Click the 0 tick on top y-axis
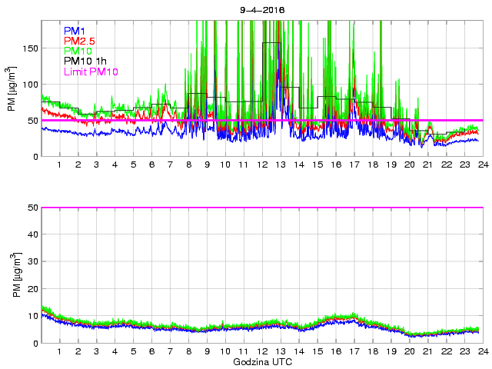The image size is (492, 369). click(35, 157)
